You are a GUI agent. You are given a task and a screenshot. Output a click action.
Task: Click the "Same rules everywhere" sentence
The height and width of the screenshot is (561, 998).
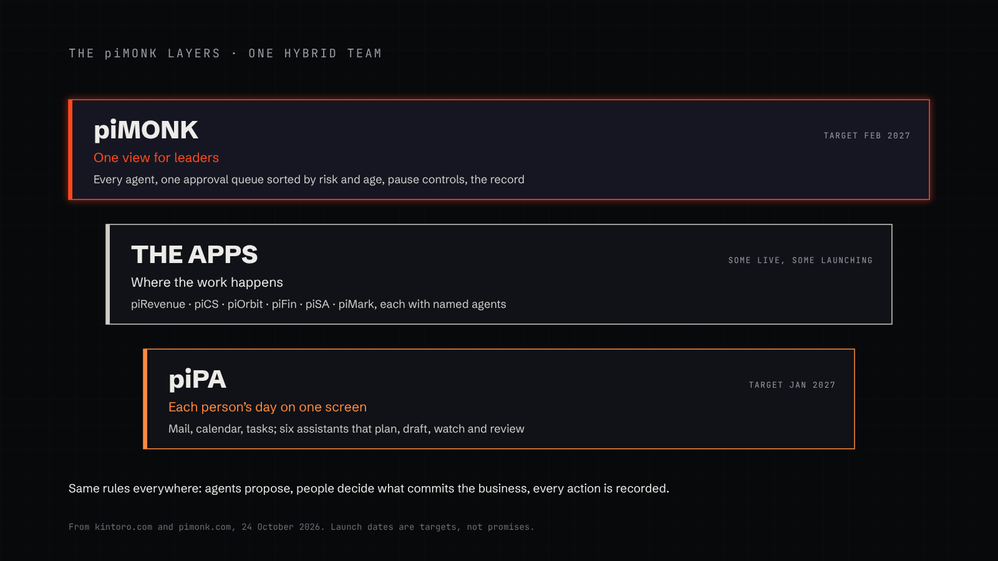[x=369, y=489]
